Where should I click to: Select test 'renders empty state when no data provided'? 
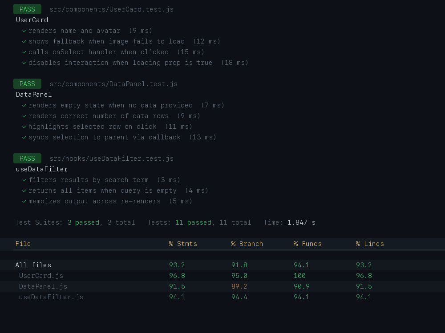(x=111, y=105)
